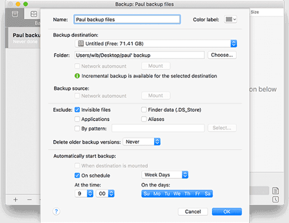Click the green info icon for incremental backup
Image resolution: width=289 pixels, height=223 pixels.
coord(77,76)
